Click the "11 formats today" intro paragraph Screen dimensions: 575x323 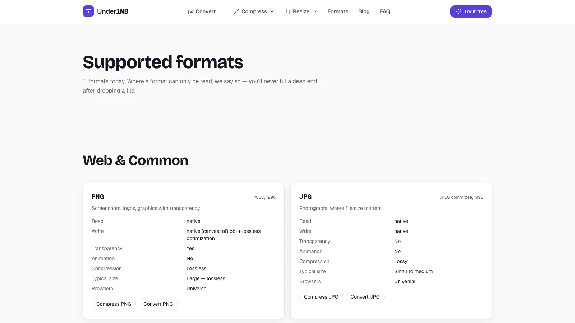[200, 86]
